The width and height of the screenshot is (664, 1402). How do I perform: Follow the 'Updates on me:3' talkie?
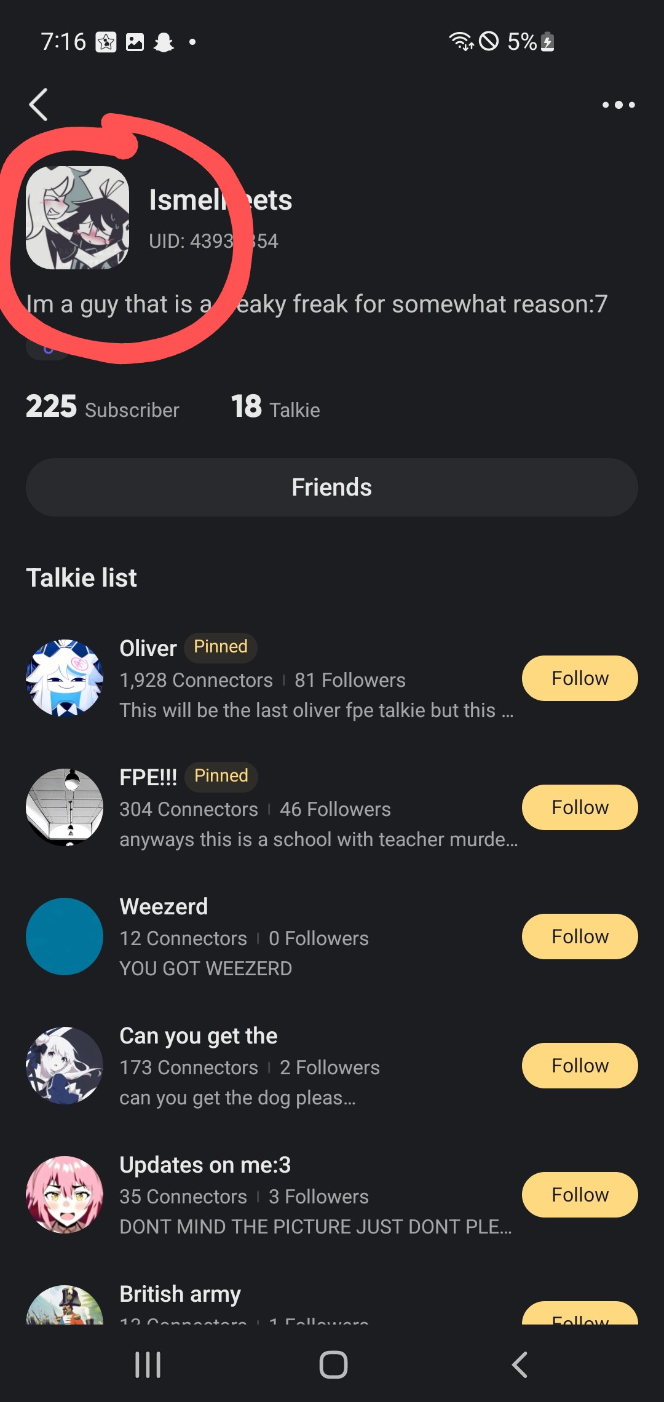[579, 1195]
